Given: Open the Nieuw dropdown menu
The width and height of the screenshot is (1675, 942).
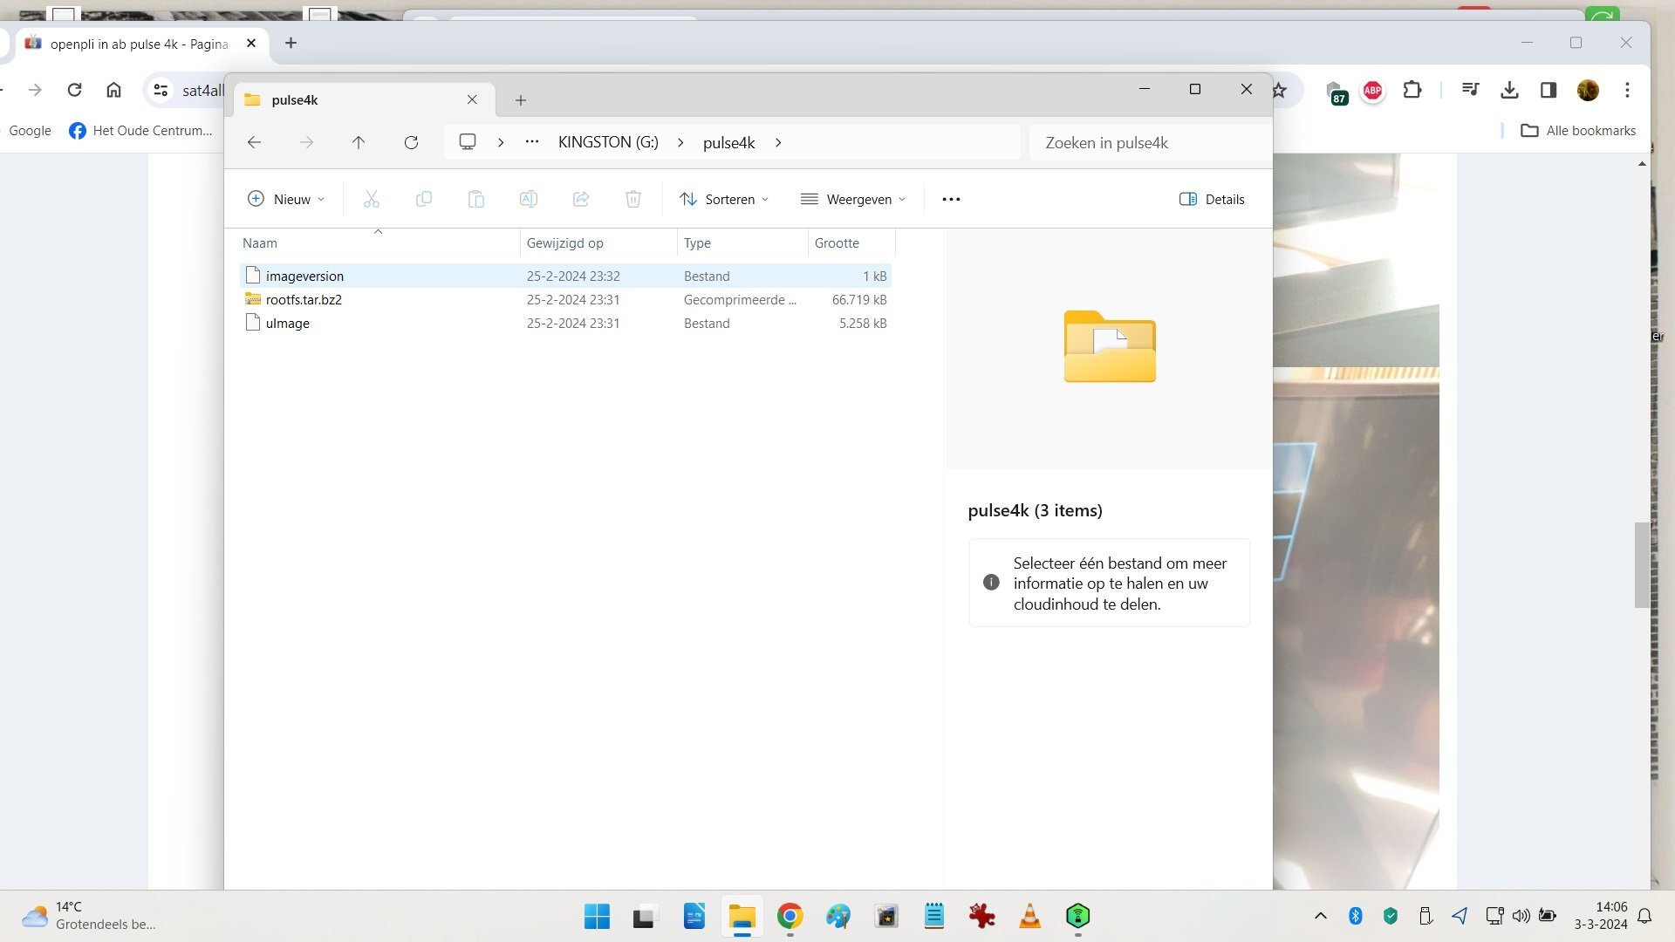Looking at the screenshot, I should pos(286,199).
